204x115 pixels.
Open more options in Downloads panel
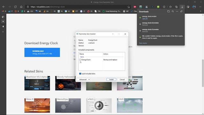pyautogui.click(x=177, y=11)
